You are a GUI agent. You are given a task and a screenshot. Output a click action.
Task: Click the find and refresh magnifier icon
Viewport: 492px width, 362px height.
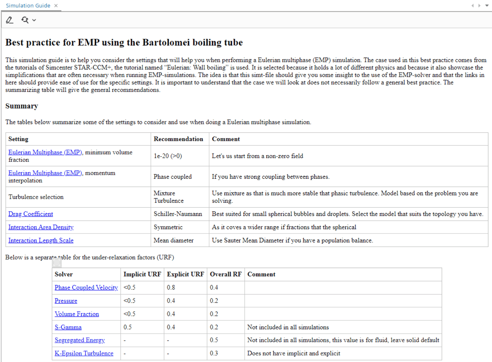click(x=25, y=20)
